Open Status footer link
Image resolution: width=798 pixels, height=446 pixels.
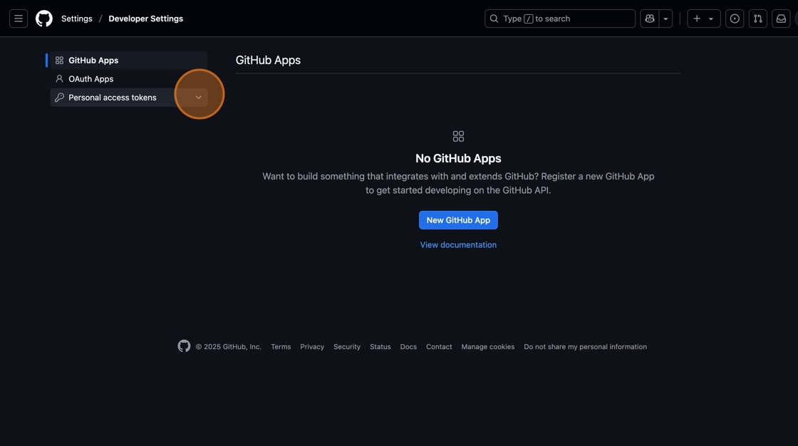coord(380,347)
